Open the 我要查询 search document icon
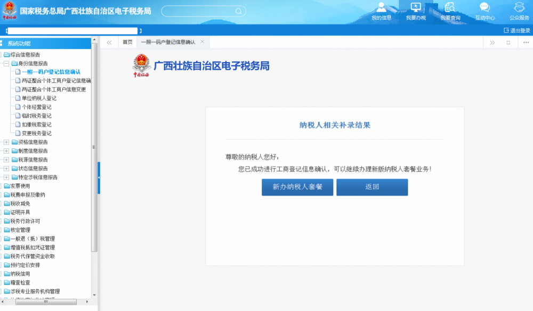This screenshot has height=311, width=533. [450, 7]
